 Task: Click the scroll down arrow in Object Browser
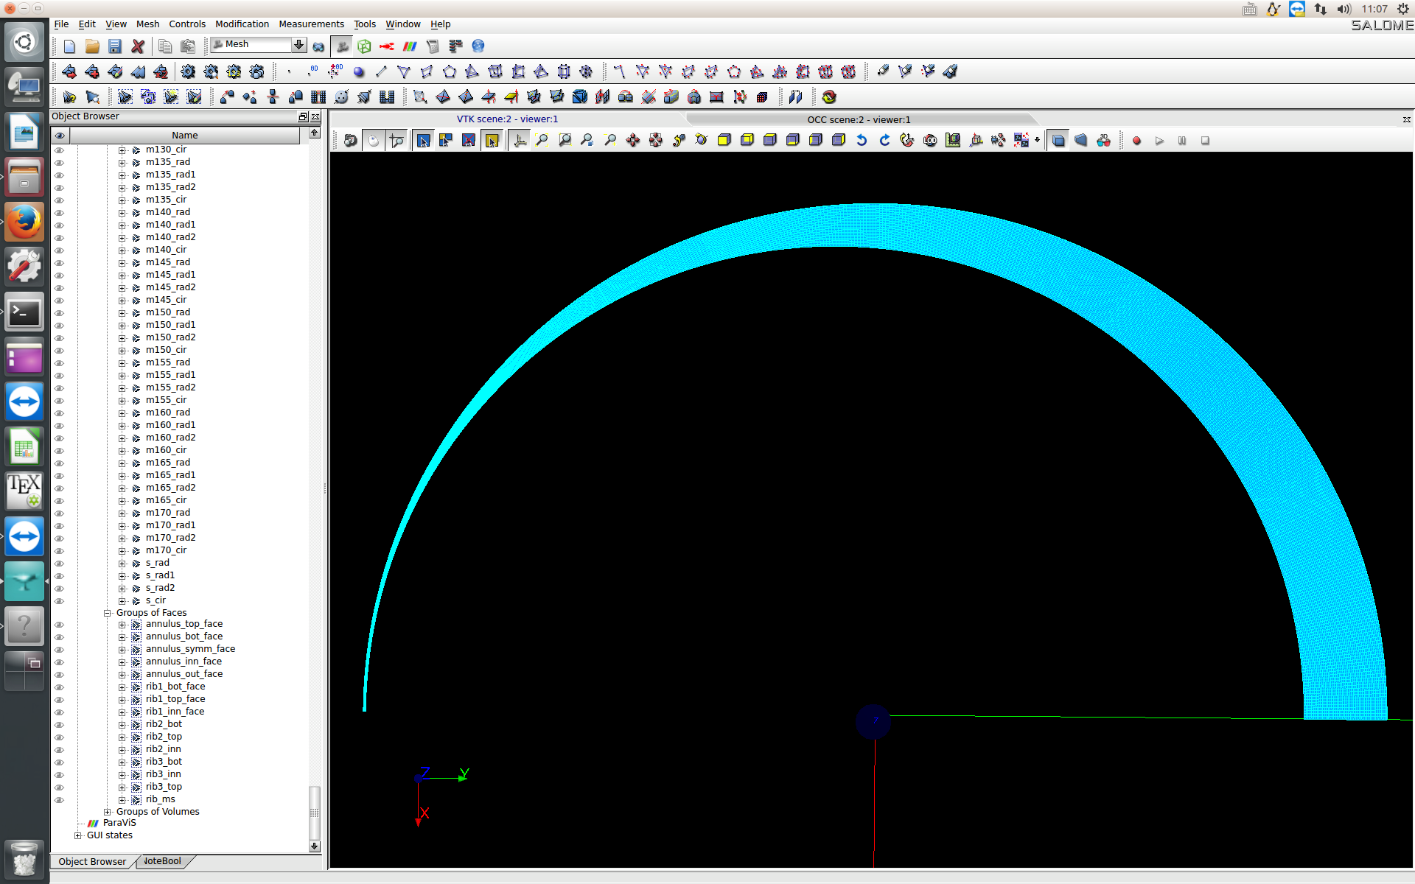tap(315, 846)
